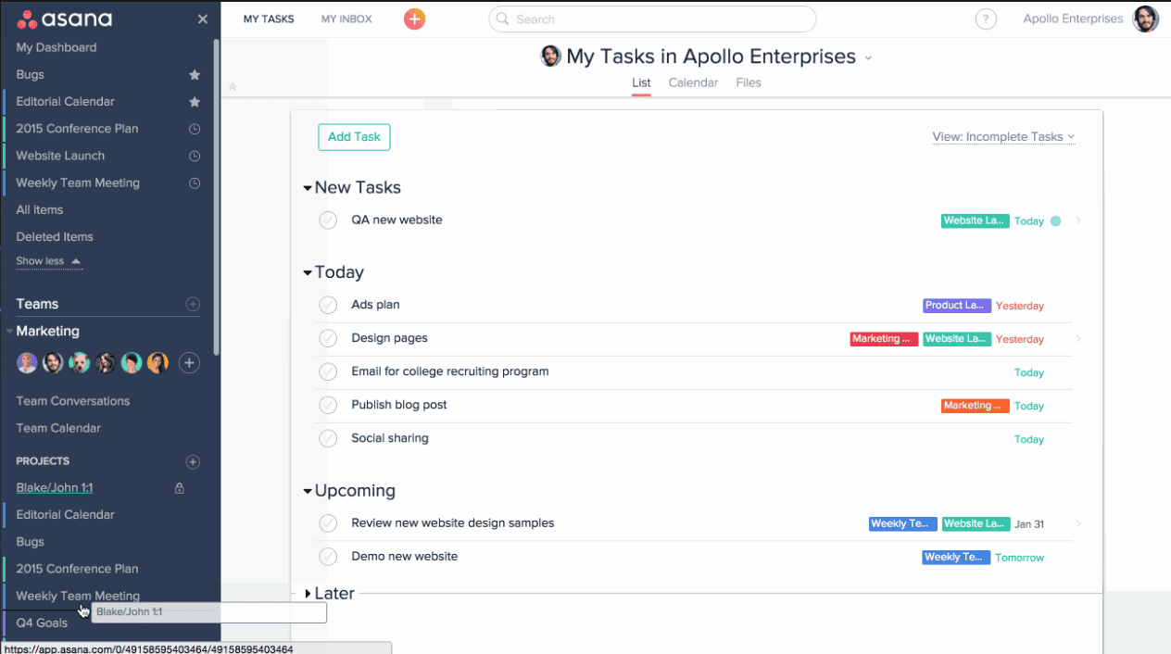
Task: Open MY INBOX in top navigation
Action: click(346, 19)
